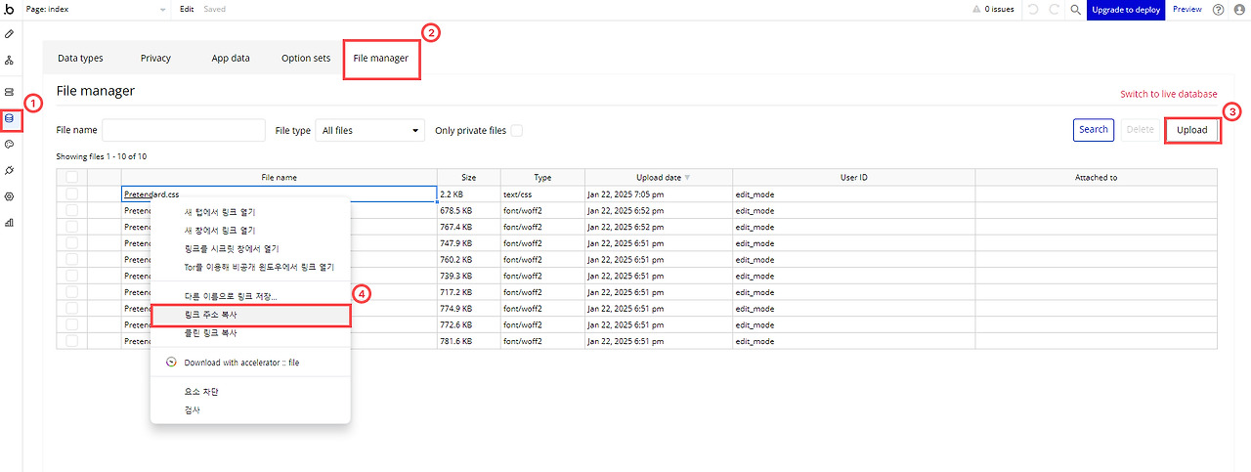
Task: Click the 2.2 KB size cell
Action: click(x=468, y=193)
